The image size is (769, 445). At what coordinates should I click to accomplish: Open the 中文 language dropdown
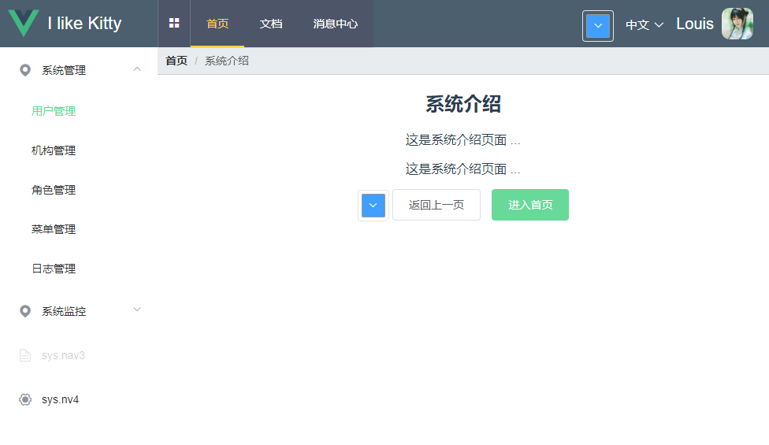645,24
